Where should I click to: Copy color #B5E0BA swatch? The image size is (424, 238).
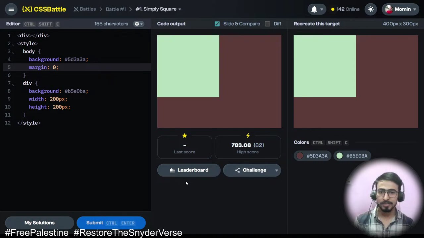coord(352,156)
